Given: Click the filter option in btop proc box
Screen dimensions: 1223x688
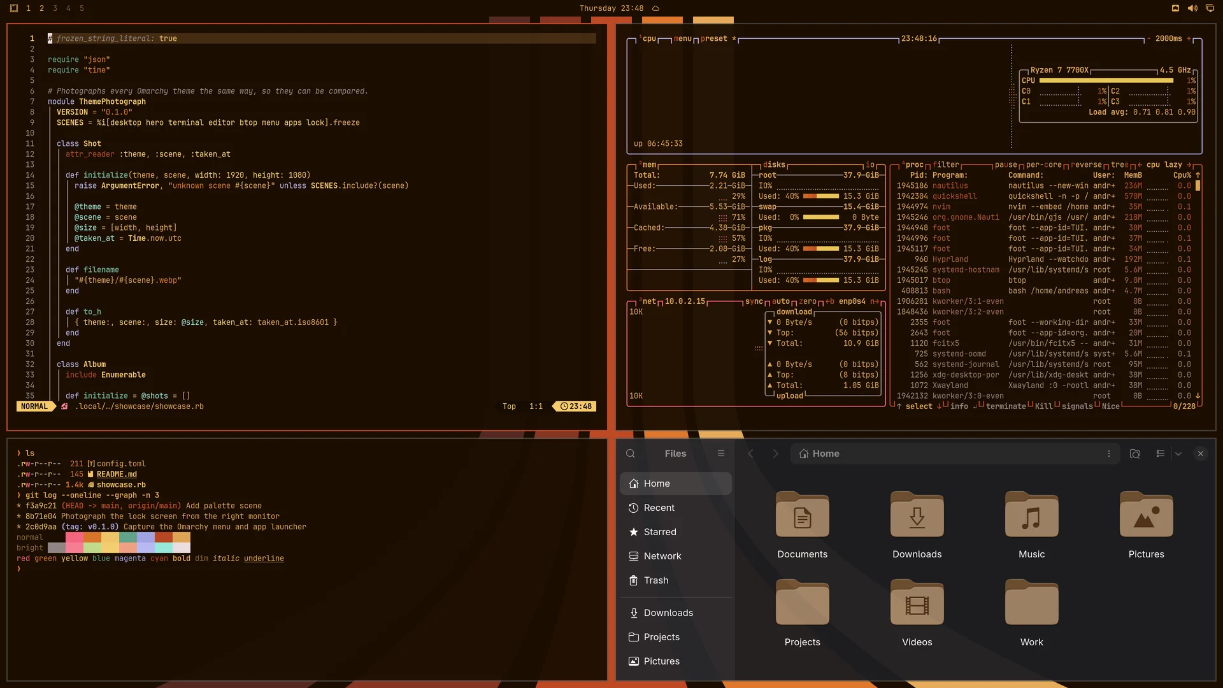Looking at the screenshot, I should click(946, 165).
